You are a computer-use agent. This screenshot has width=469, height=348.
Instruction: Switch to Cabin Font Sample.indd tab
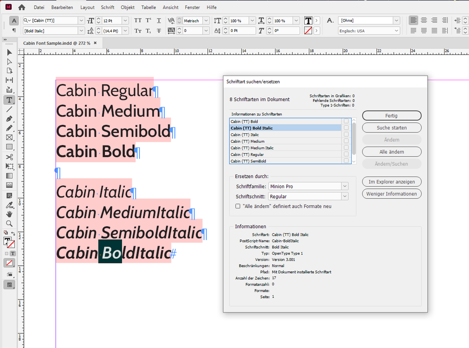click(x=56, y=43)
